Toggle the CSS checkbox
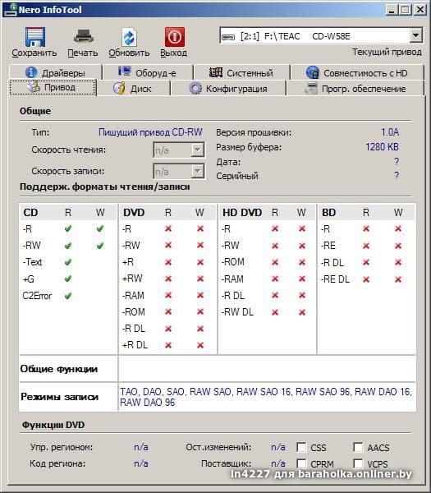Screen dimensions: 431x493 tap(301, 447)
